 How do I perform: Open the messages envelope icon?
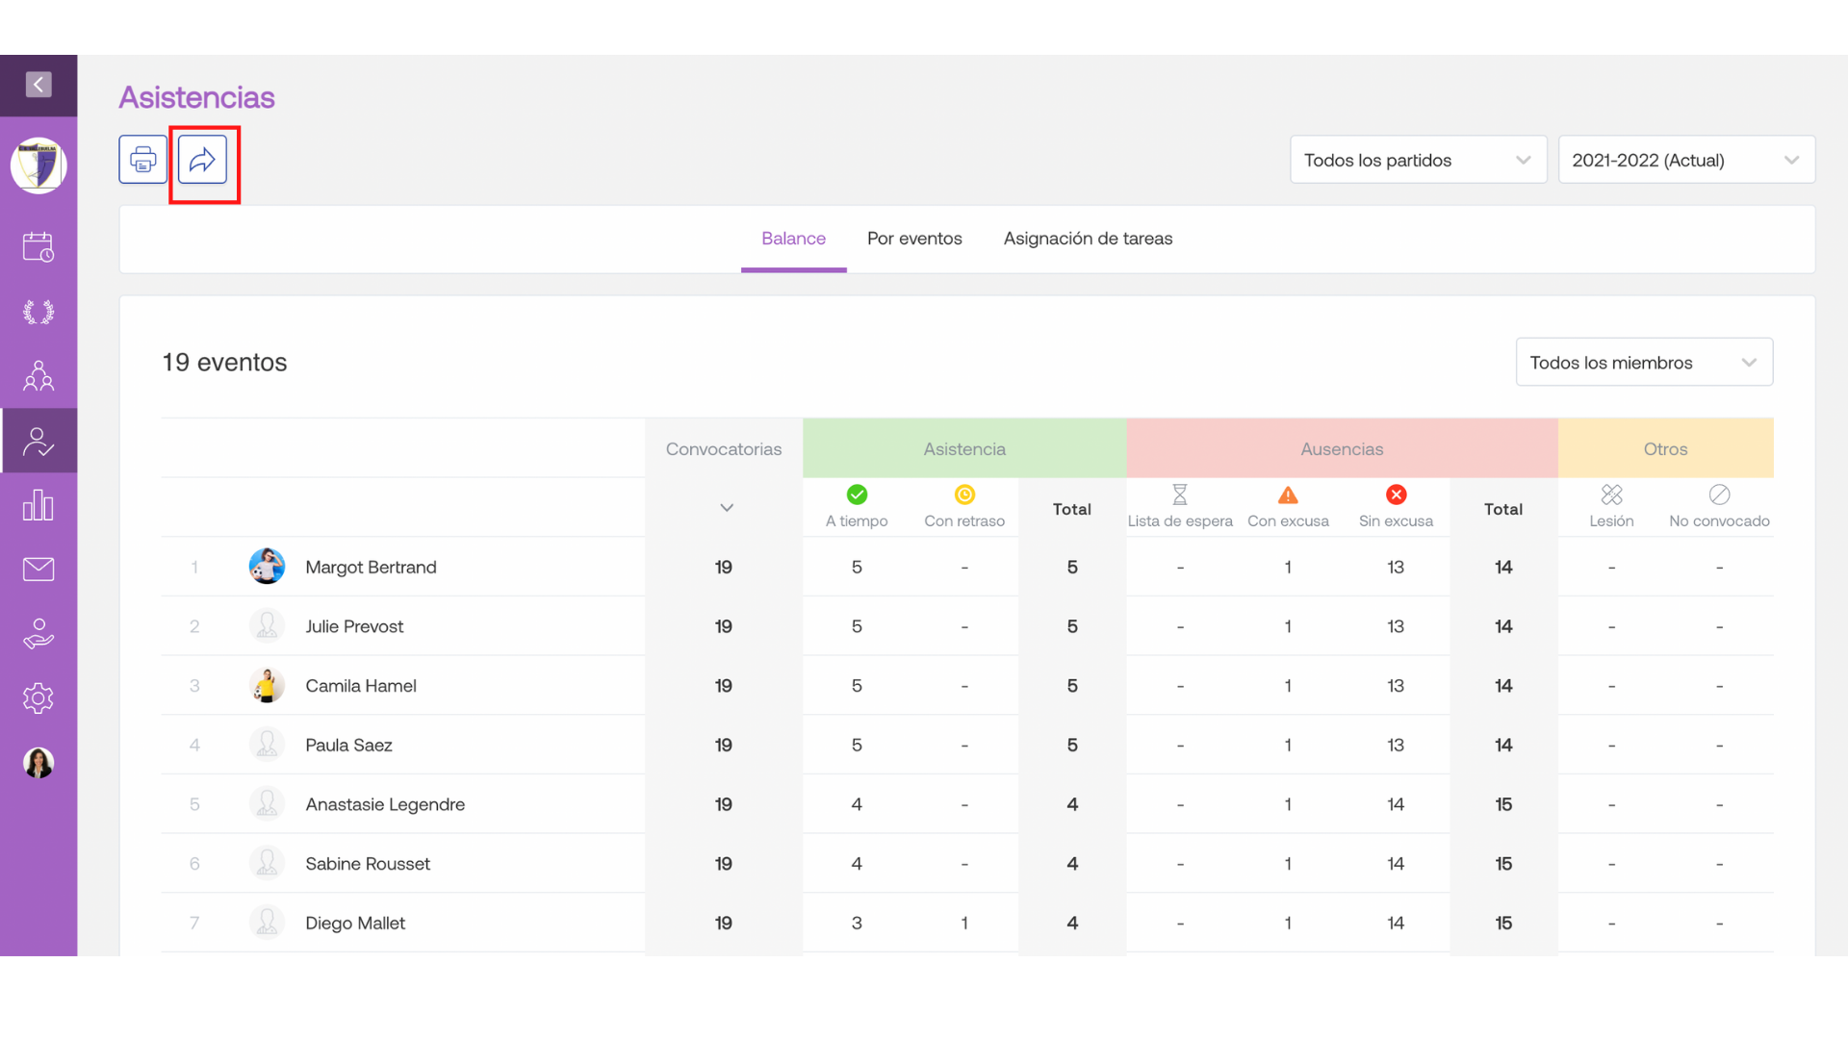tap(38, 570)
